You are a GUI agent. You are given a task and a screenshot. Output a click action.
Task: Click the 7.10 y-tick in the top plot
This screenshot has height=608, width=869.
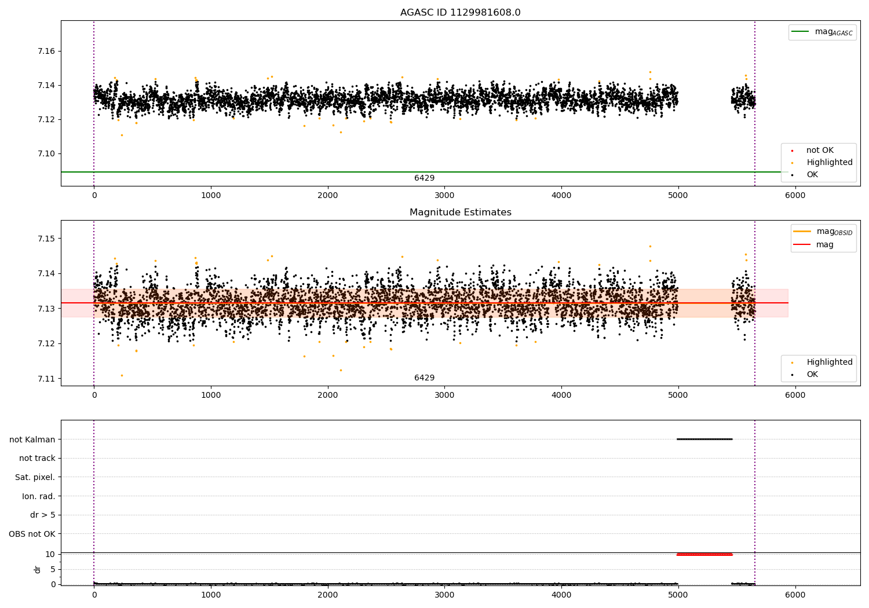tap(46, 154)
